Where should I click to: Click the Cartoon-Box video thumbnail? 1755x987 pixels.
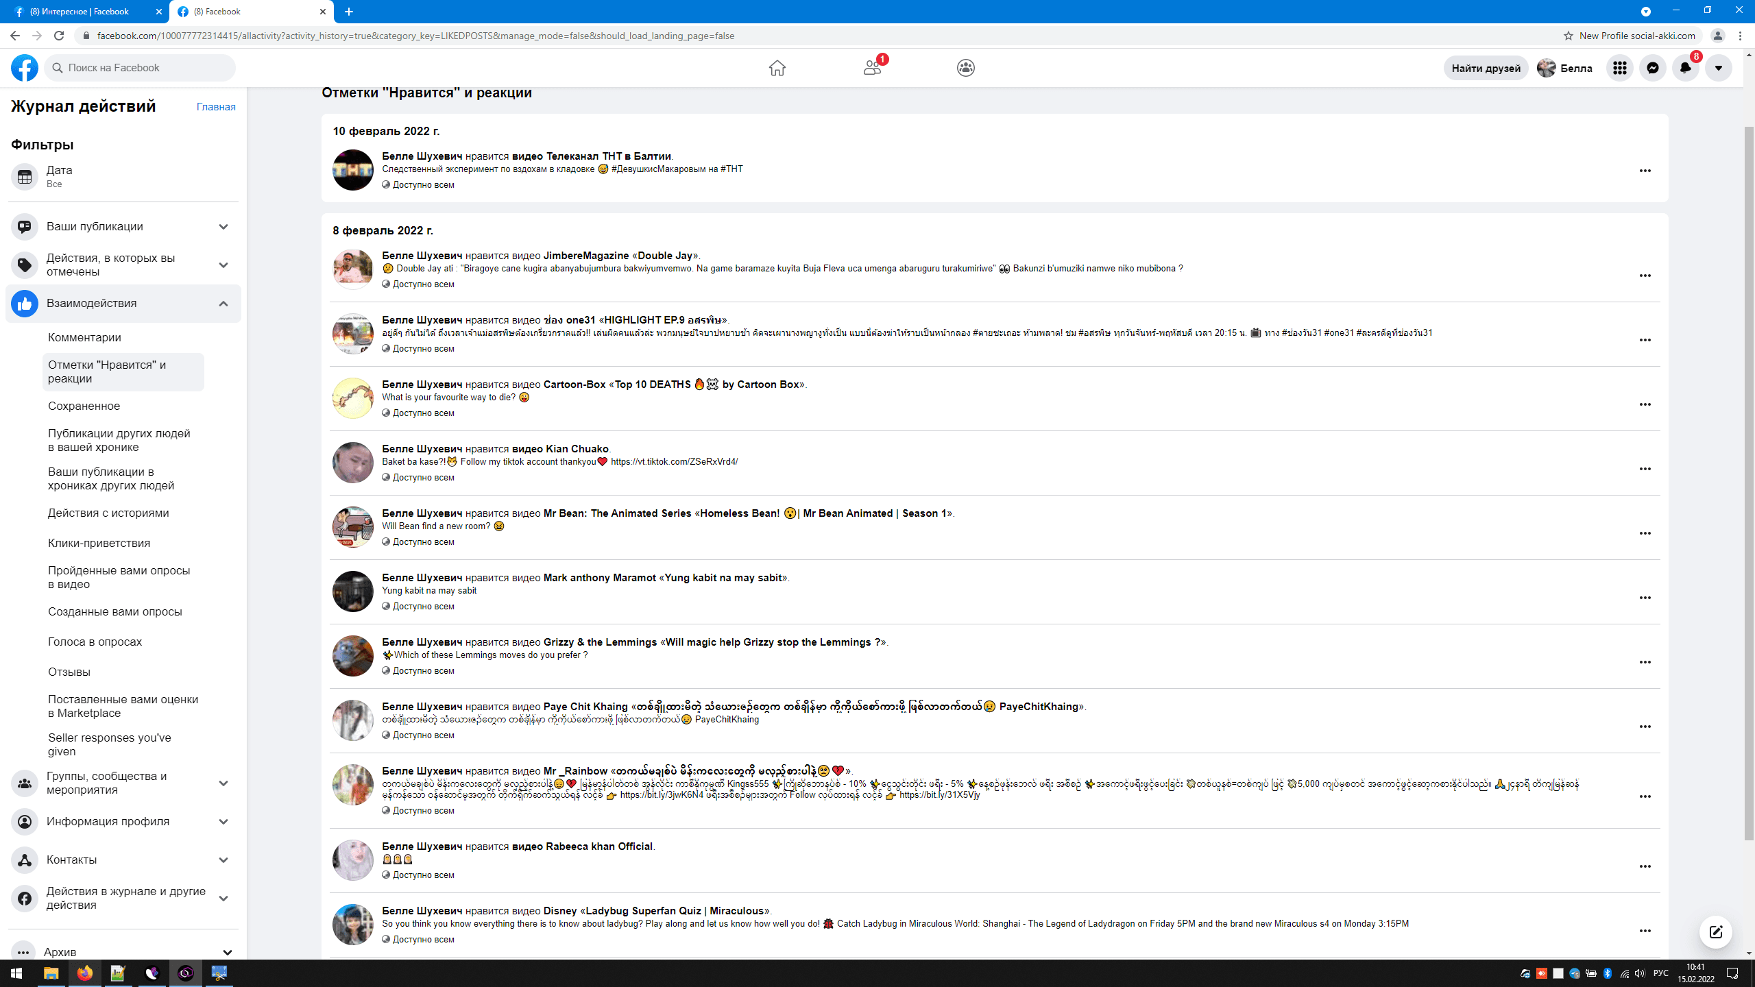tap(352, 398)
